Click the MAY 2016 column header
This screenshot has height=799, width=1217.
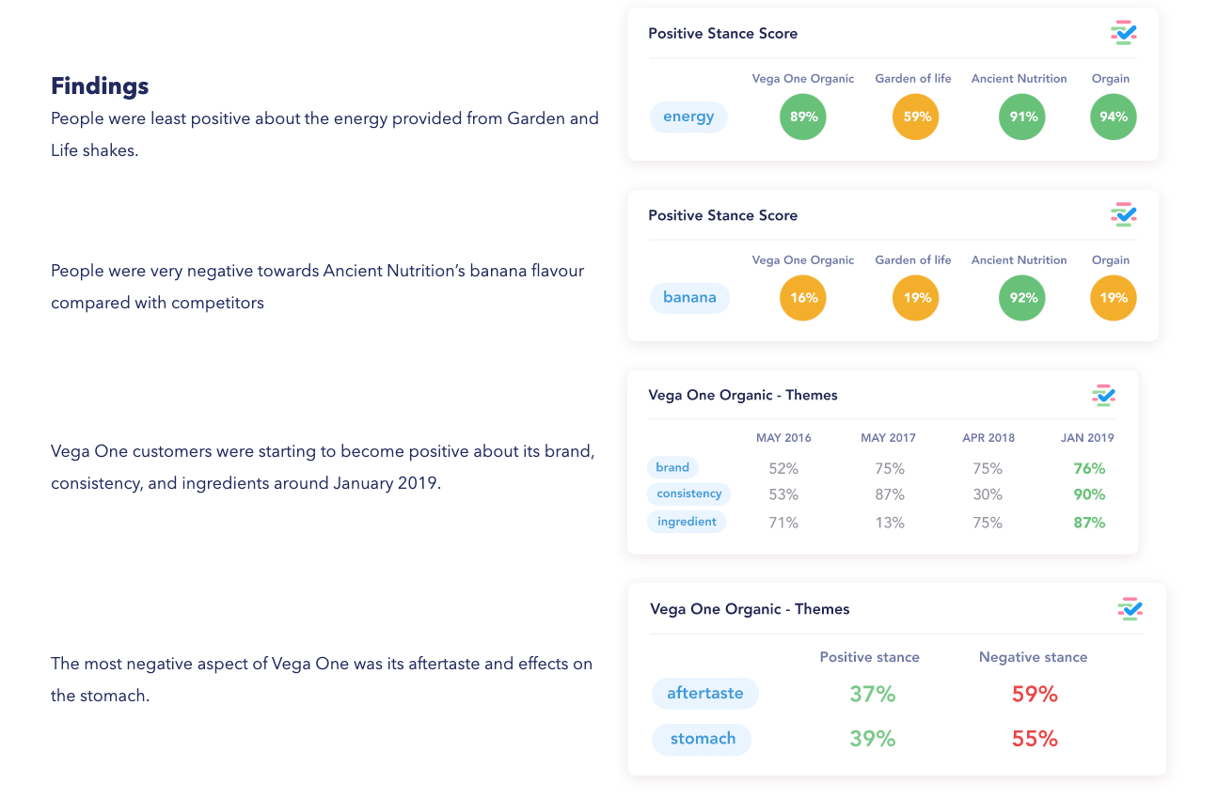click(783, 438)
